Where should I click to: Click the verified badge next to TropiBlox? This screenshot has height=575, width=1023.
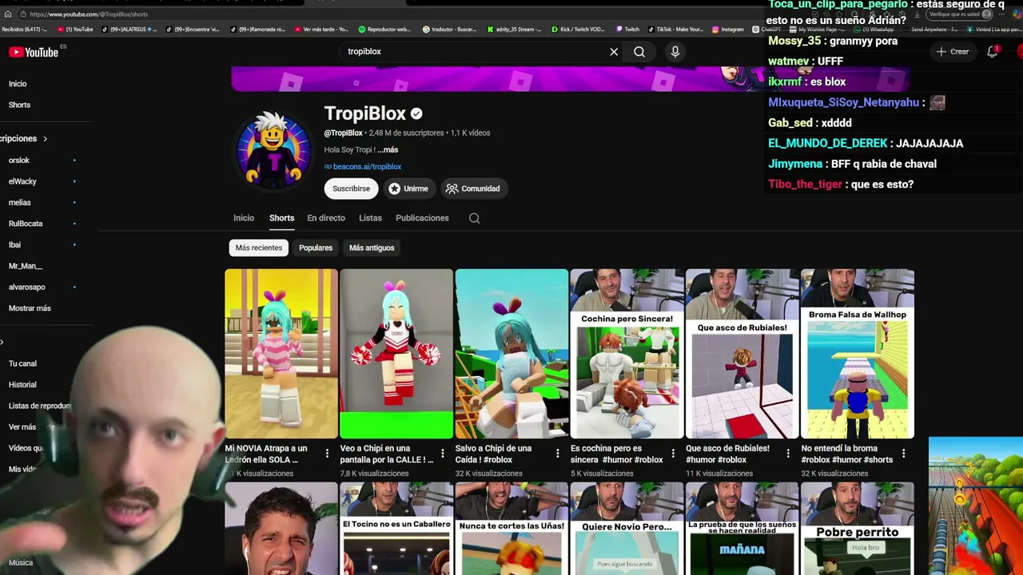click(x=416, y=113)
